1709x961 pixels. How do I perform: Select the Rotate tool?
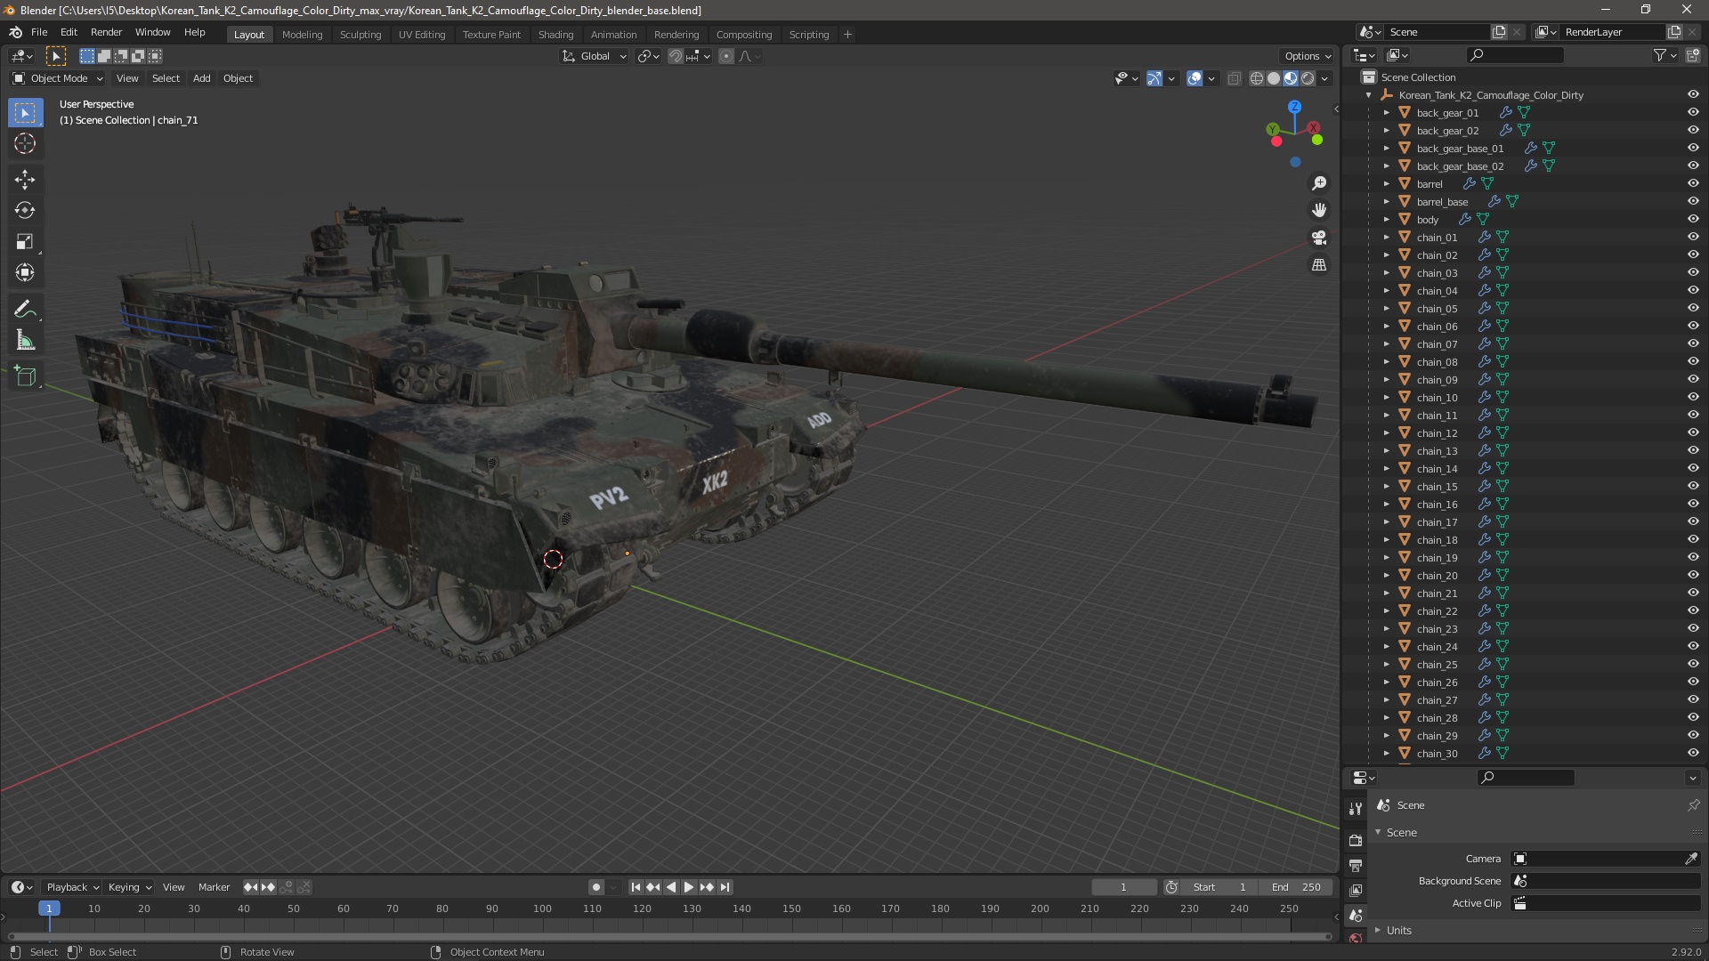(25, 211)
